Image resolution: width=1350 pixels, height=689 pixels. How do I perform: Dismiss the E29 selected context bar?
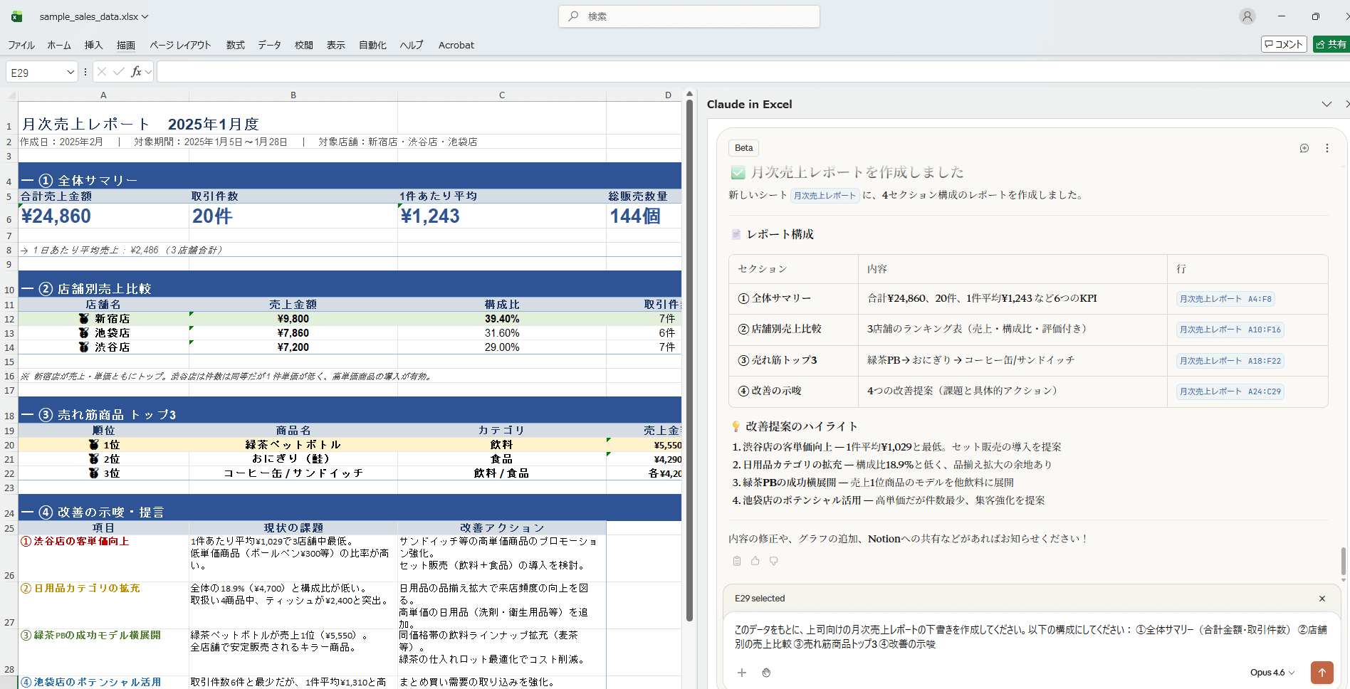point(1322,599)
